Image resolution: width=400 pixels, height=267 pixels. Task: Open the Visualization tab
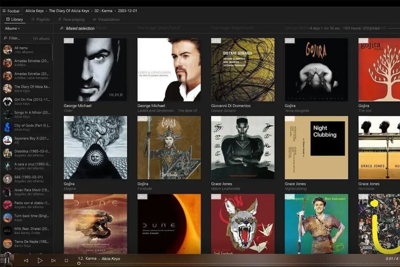[x=106, y=19]
